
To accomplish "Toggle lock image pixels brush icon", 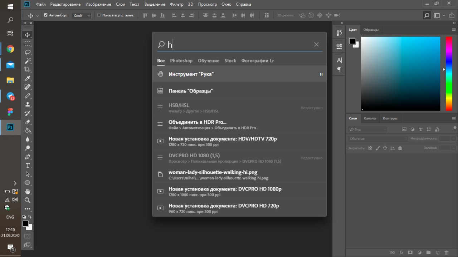I will pos(378,148).
